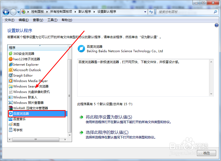Select the 百度浏览器 list row
Screen dimensions: 221x161
38,113
